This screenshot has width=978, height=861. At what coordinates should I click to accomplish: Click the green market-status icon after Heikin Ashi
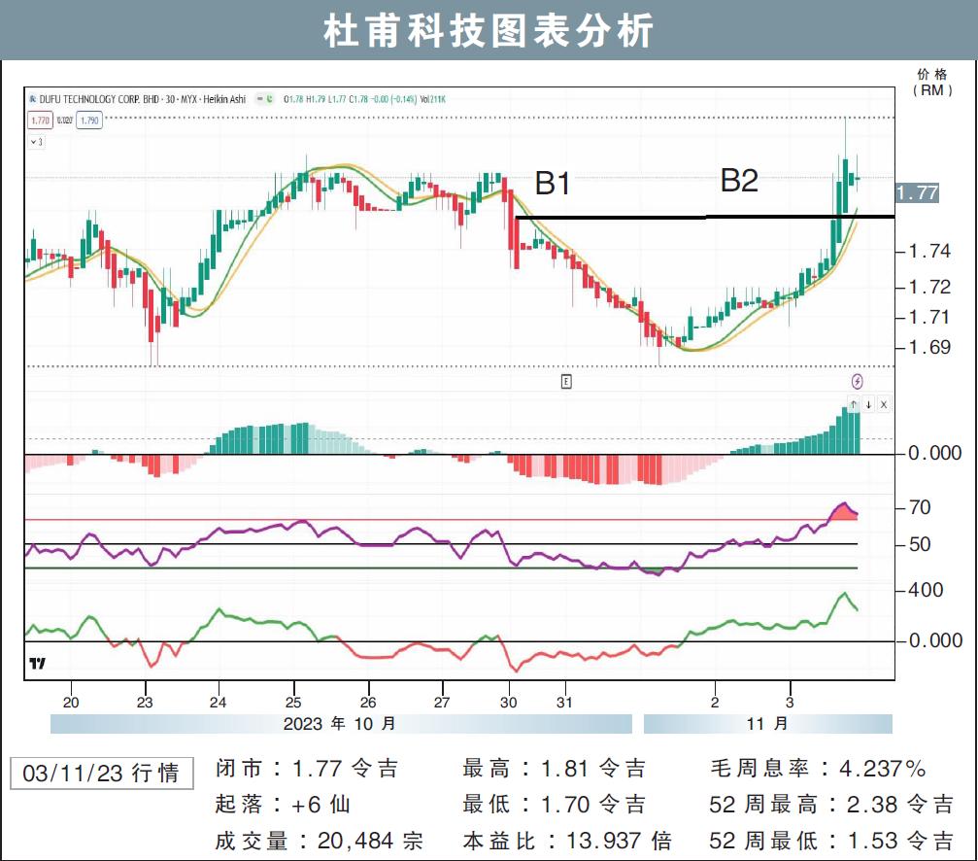pos(270,98)
